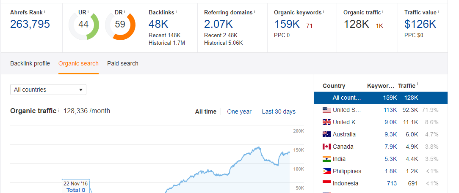This screenshot has width=459, height=193.
Task: Select the Organic search tab
Action: click(78, 63)
